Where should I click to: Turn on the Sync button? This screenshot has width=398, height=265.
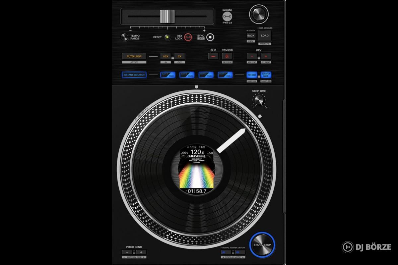210,37
